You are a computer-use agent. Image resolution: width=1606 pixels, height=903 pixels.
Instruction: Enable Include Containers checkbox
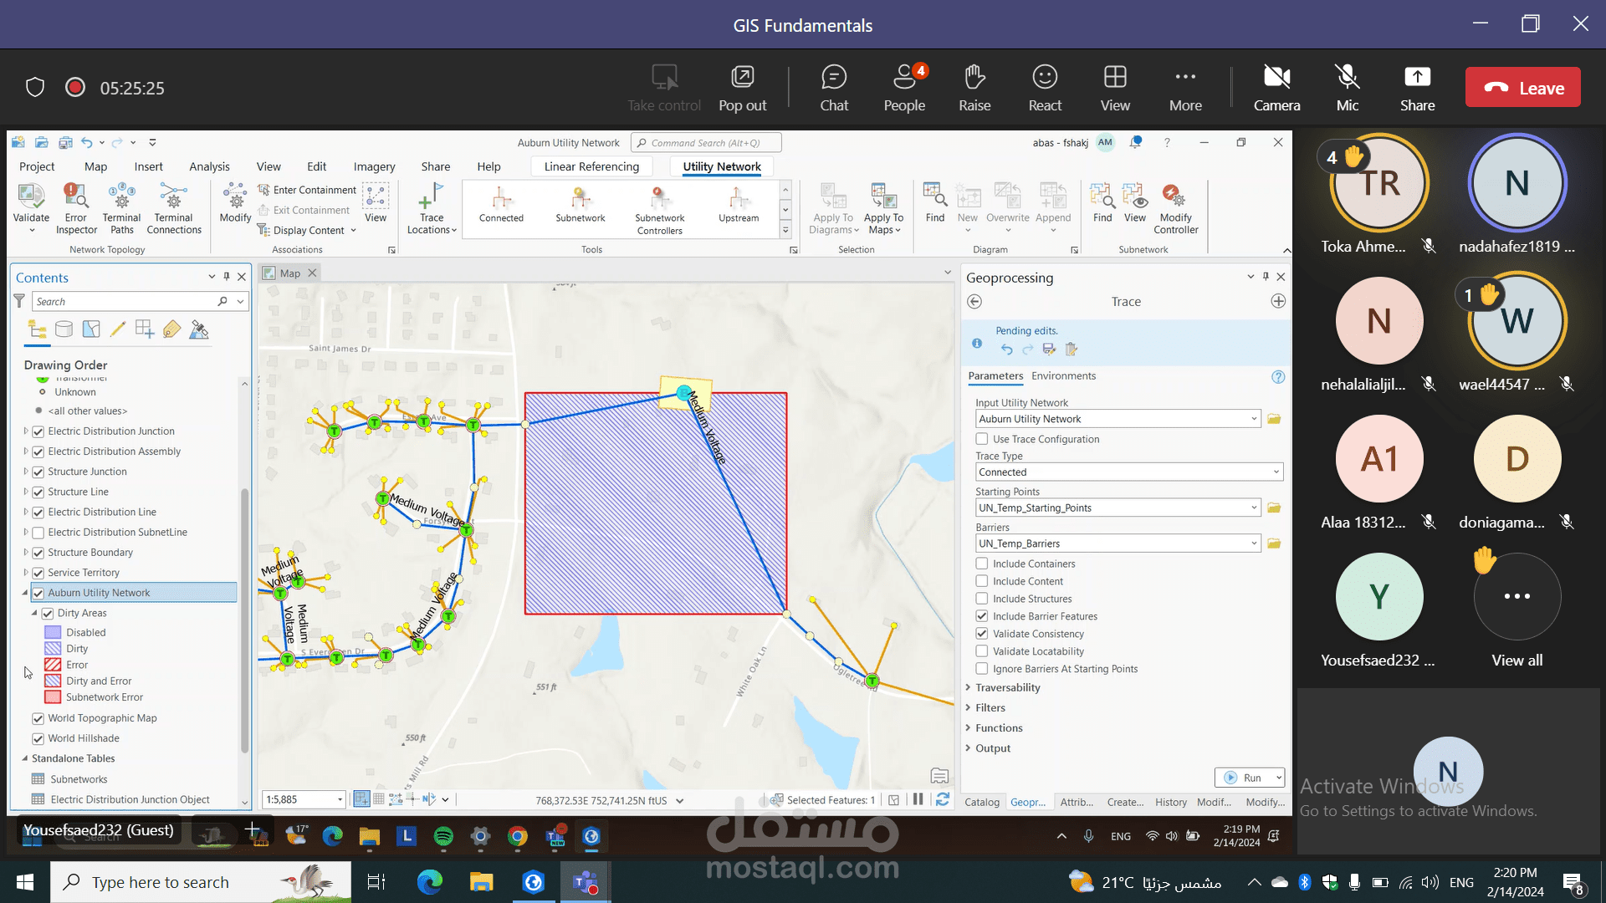(982, 564)
